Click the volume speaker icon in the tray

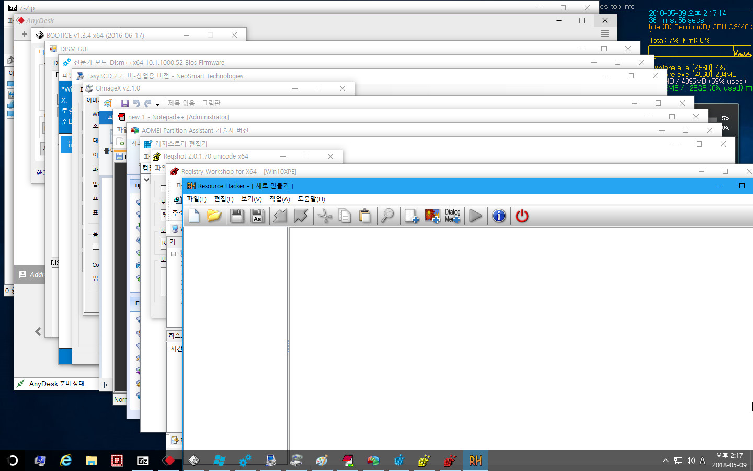point(690,461)
